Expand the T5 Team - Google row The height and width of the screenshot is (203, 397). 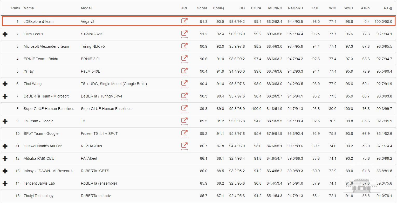click(x=5, y=121)
